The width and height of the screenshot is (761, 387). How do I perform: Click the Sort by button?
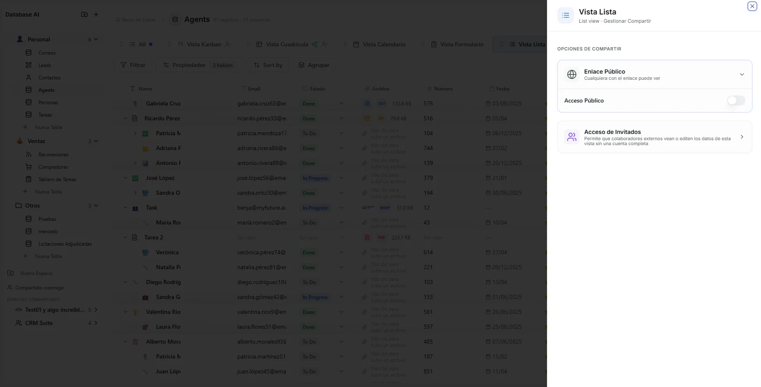[x=268, y=65]
